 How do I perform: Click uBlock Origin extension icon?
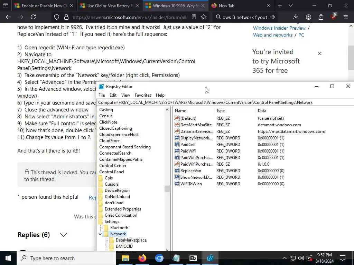334,17
